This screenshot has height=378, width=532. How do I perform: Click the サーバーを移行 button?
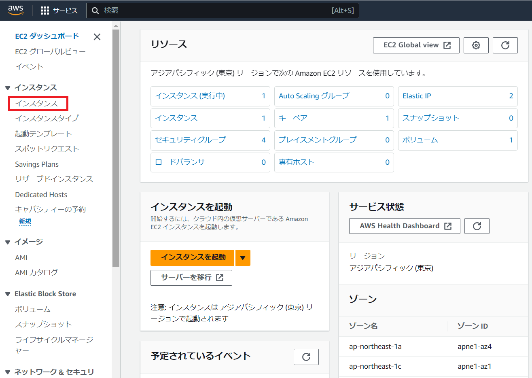coord(191,278)
